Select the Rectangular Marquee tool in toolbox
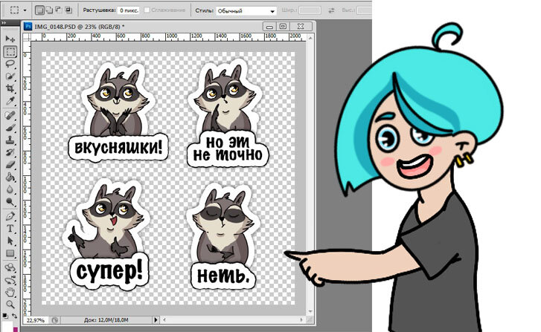The height and width of the screenshot is (332, 541). [x=10, y=51]
